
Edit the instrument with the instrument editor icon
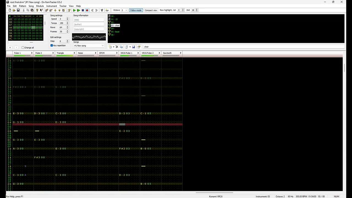(x=139, y=47)
